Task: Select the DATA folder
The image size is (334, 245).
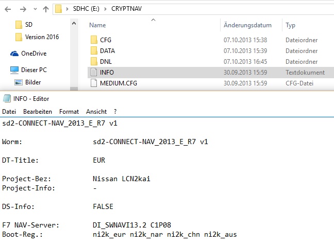Action: (x=107, y=51)
